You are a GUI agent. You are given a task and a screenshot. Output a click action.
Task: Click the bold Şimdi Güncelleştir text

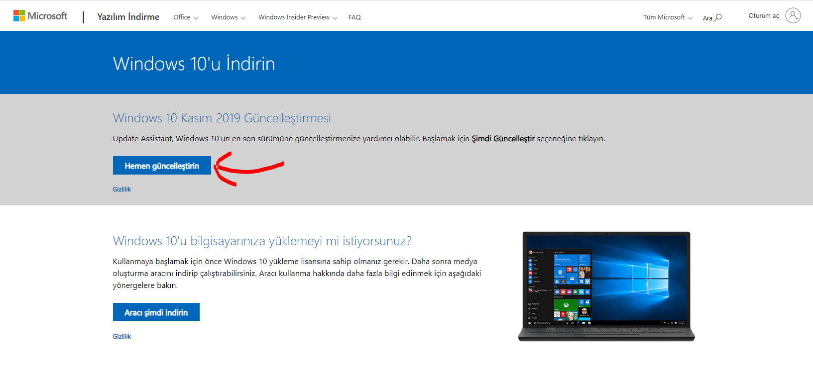click(x=503, y=139)
